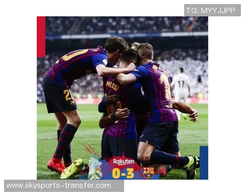Select the MESSI name on the jersey
245x196 pixels.
pos(112,86)
